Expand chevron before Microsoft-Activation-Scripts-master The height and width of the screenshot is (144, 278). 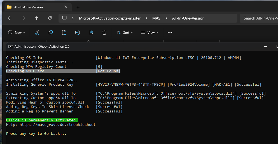pyautogui.click(x=73, y=18)
